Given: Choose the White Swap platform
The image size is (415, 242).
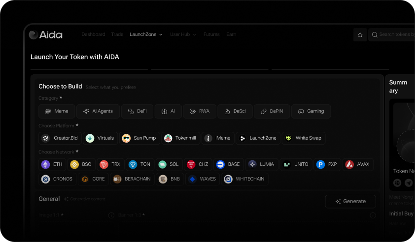Looking at the screenshot, I should (304, 138).
